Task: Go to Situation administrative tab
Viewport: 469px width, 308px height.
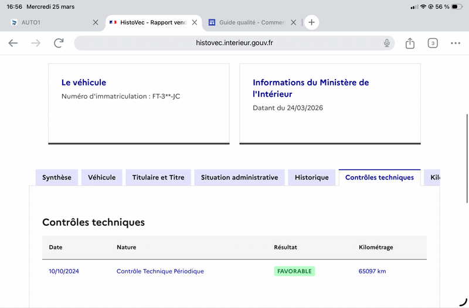Action: coord(239,177)
